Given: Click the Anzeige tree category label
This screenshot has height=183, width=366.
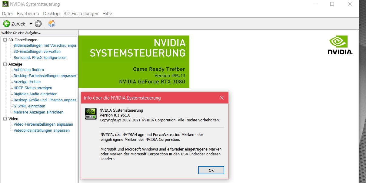Looking at the screenshot, I should 15,64.
